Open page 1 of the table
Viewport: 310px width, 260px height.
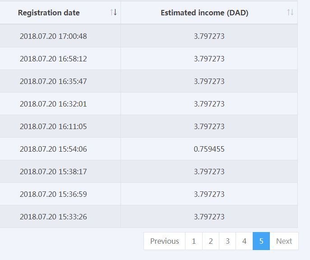pyautogui.click(x=194, y=241)
